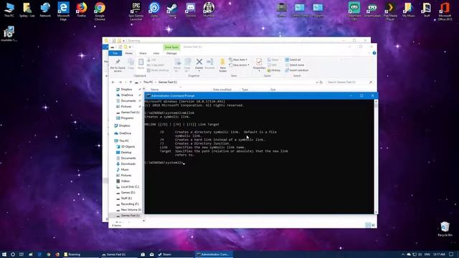Select 3D Objects in the navigation pane
459x258 pixels.
pyautogui.click(x=126, y=146)
